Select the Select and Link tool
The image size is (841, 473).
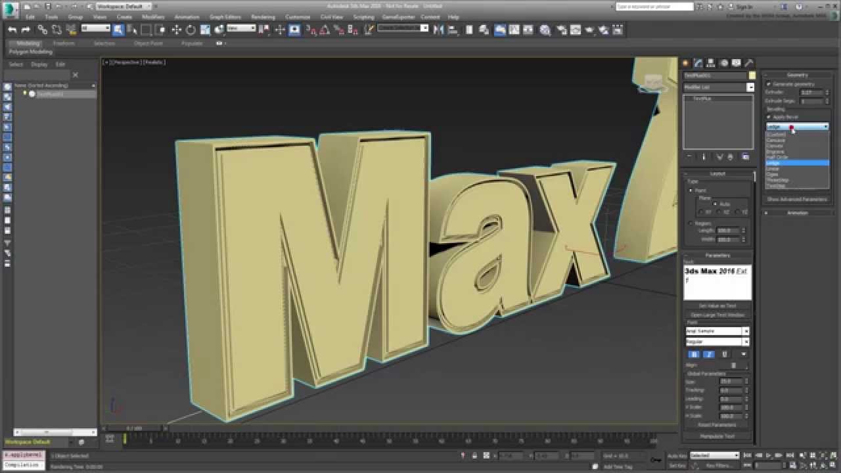click(42, 30)
